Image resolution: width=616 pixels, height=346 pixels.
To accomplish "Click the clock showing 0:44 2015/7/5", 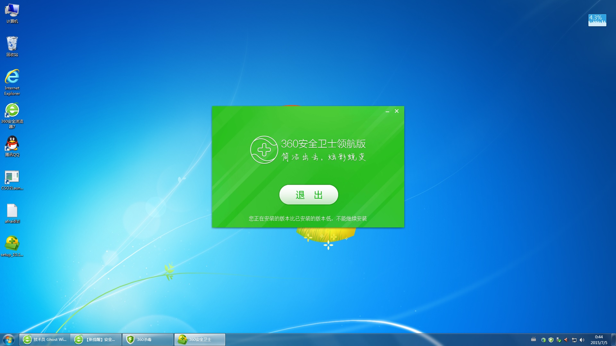I will tap(599, 340).
